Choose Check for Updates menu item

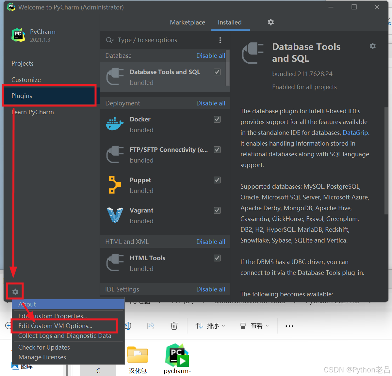[68, 347]
